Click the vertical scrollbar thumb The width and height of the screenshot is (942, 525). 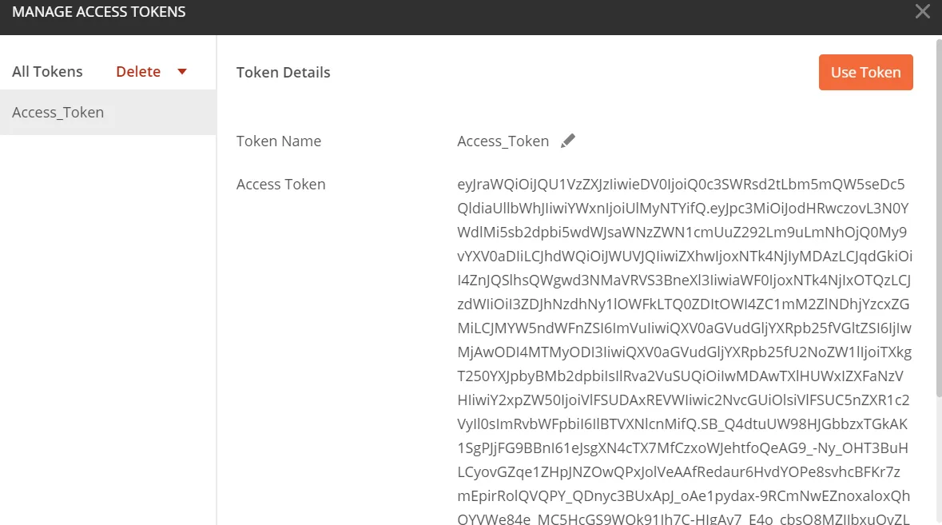[x=939, y=218]
